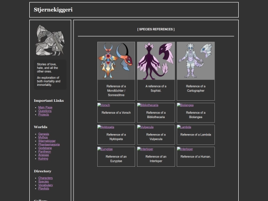This screenshot has height=201, width=268.
Task: Select the 'Reference of a Human.' caption
Action: pyautogui.click(x=196, y=157)
